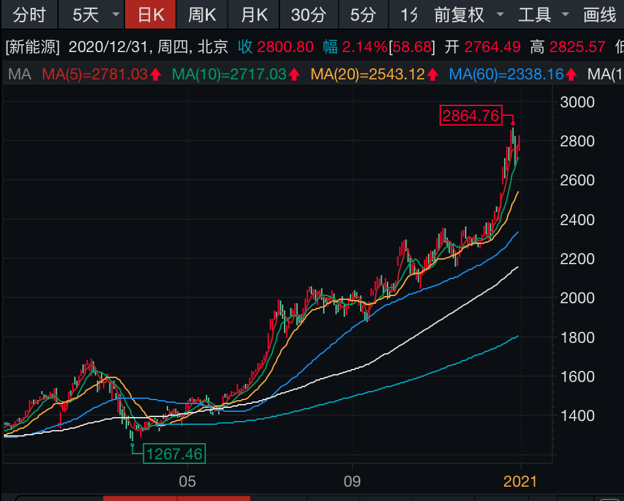Viewport: 624px width, 501px height.
Task: Click the red arrow beside MA(5)
Action: (156, 74)
